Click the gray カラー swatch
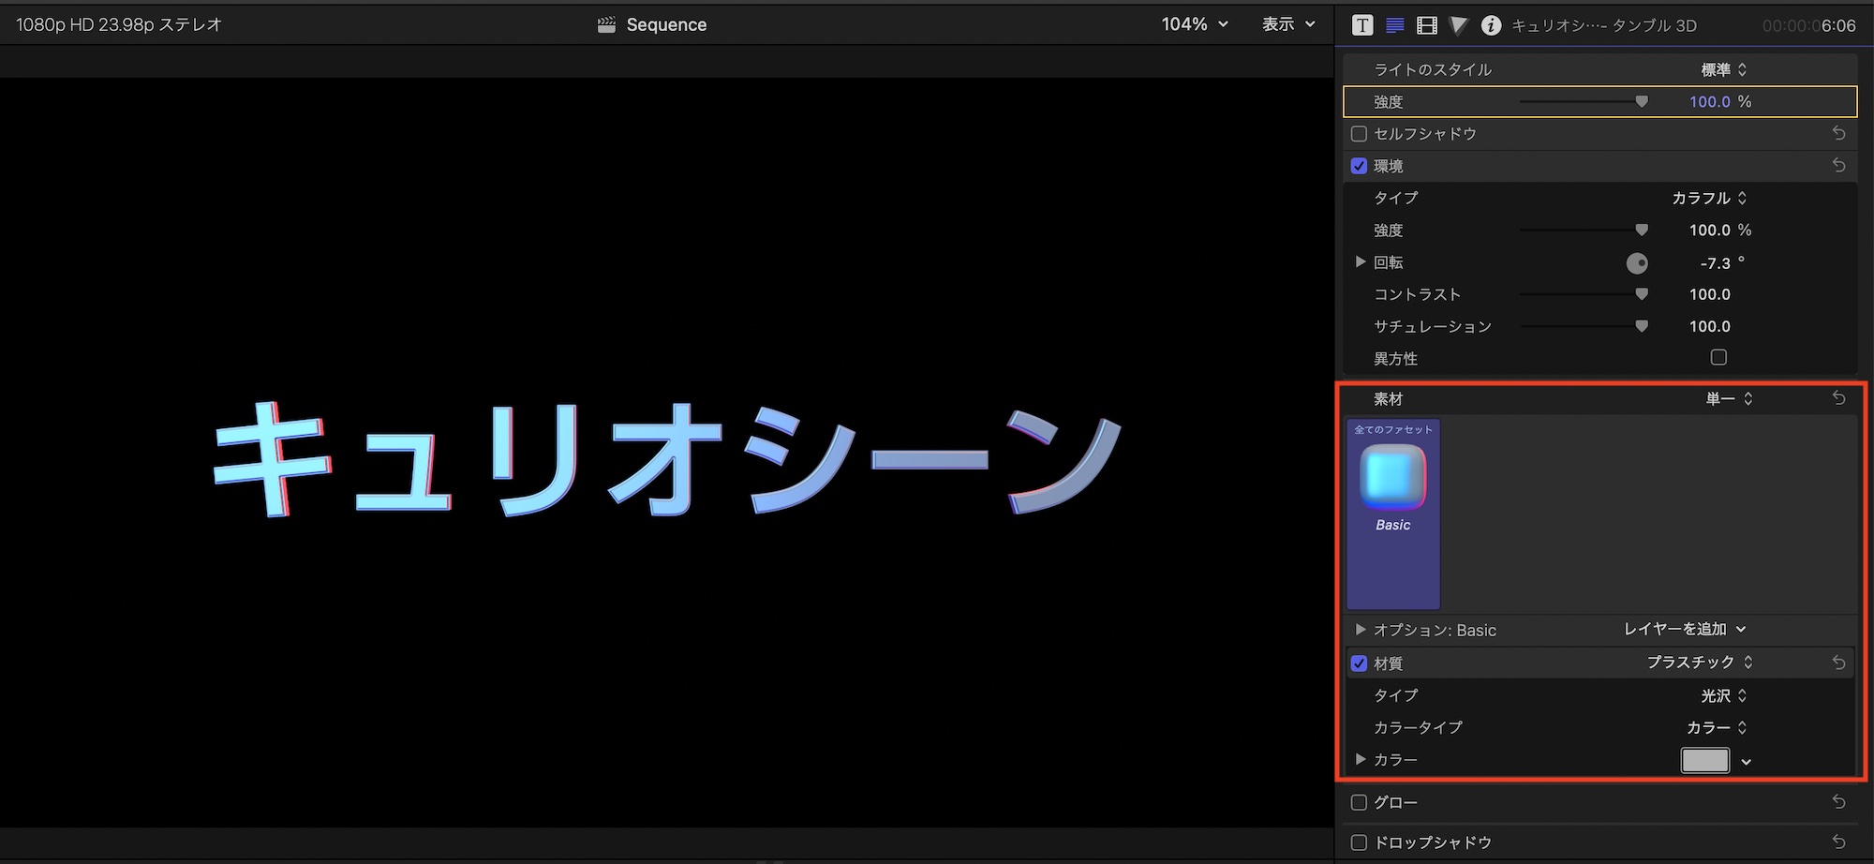The image size is (1874, 864). (1704, 760)
